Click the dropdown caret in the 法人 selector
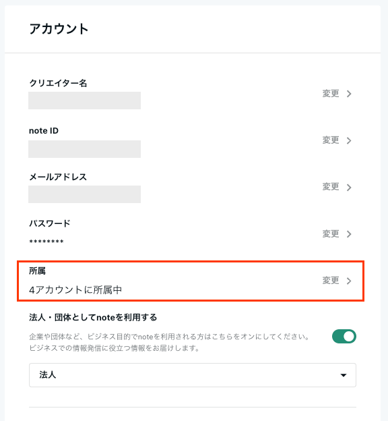Image resolution: width=388 pixels, height=421 pixels. coord(344,375)
